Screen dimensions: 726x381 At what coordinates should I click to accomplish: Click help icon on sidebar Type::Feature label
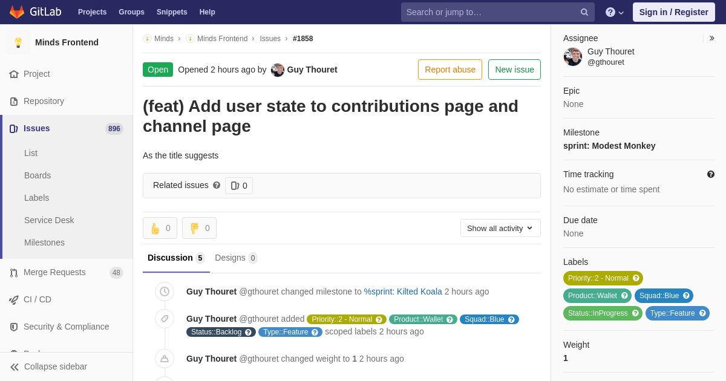(702, 313)
